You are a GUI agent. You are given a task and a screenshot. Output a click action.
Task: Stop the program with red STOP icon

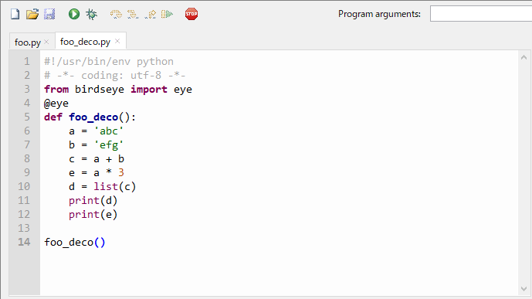click(x=191, y=14)
